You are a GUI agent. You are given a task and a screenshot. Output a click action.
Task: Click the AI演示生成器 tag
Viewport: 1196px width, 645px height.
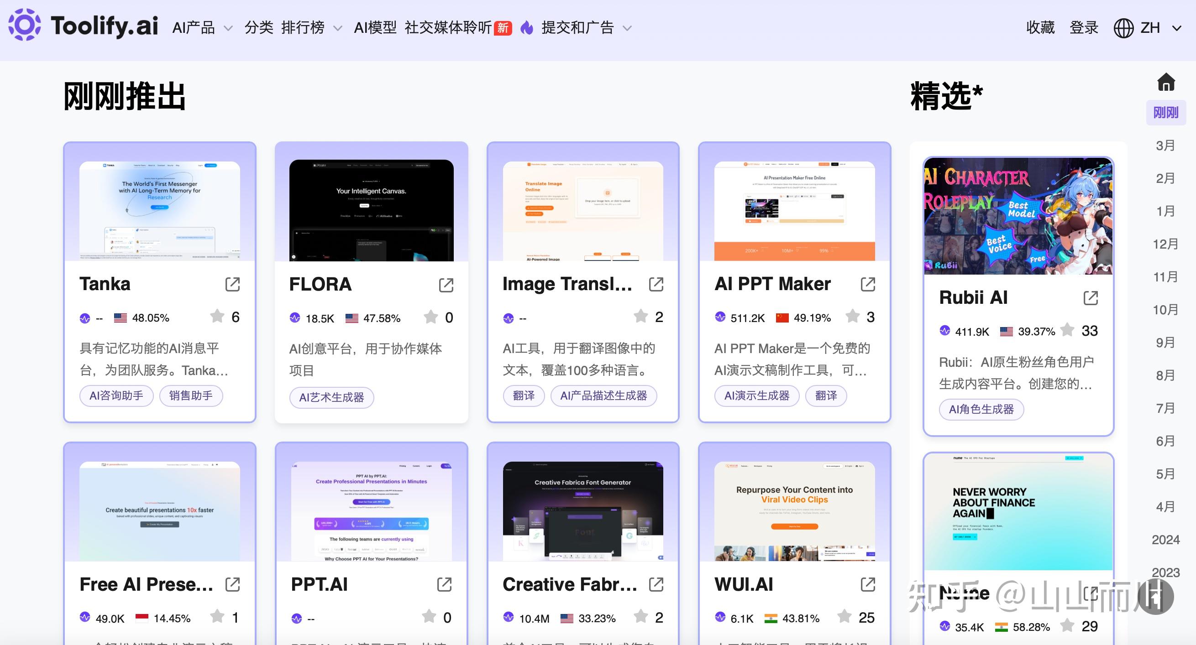click(x=757, y=396)
